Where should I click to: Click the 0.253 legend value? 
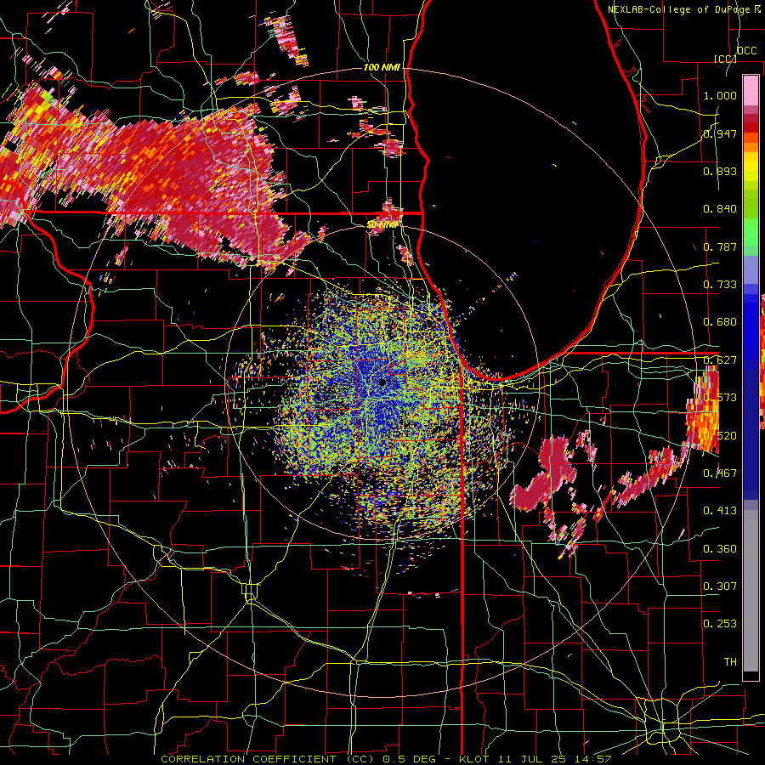click(720, 624)
